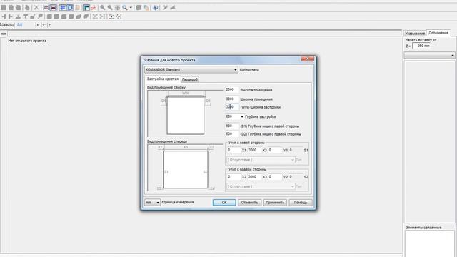Click the Y1 field in left corner group
Screen dimensions: 457x257
(x=276, y=151)
